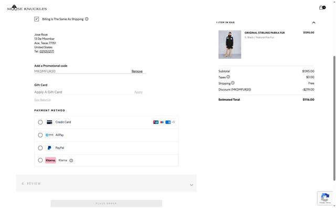This screenshot has width=336, height=208.
Task: Click the 'Payment Method' heading
Action: [50, 110]
